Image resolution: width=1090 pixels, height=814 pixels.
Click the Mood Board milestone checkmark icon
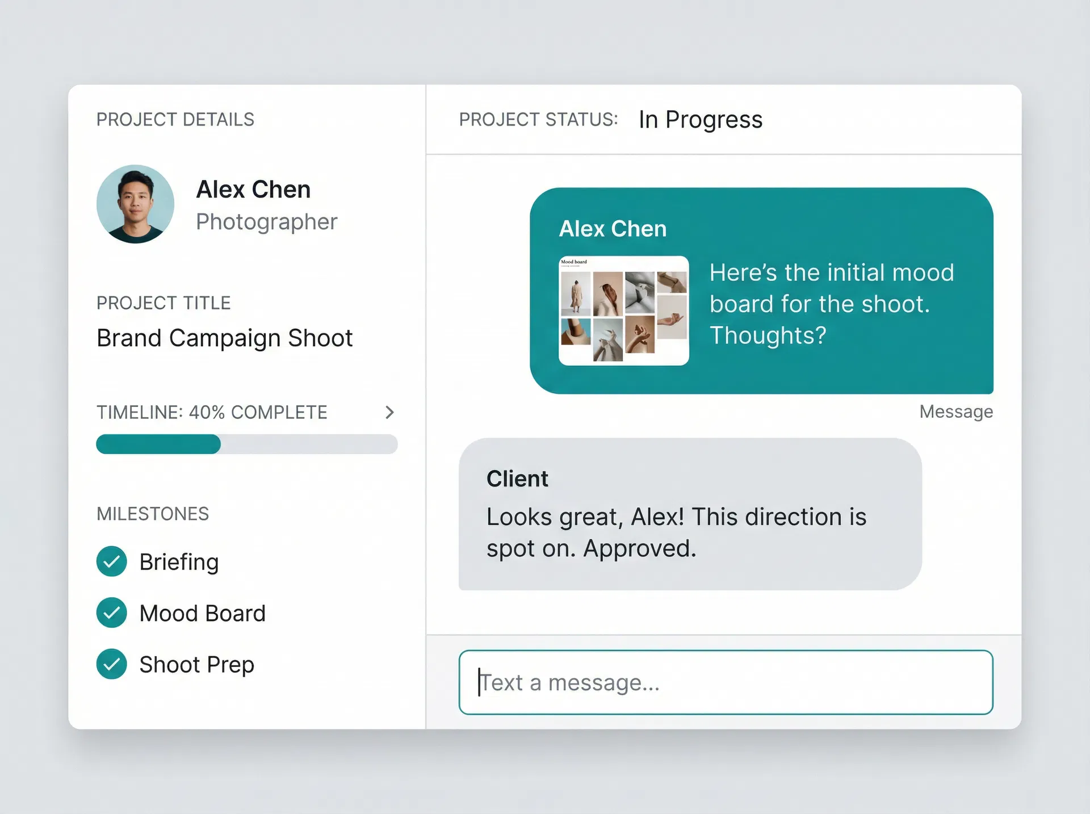(x=111, y=612)
